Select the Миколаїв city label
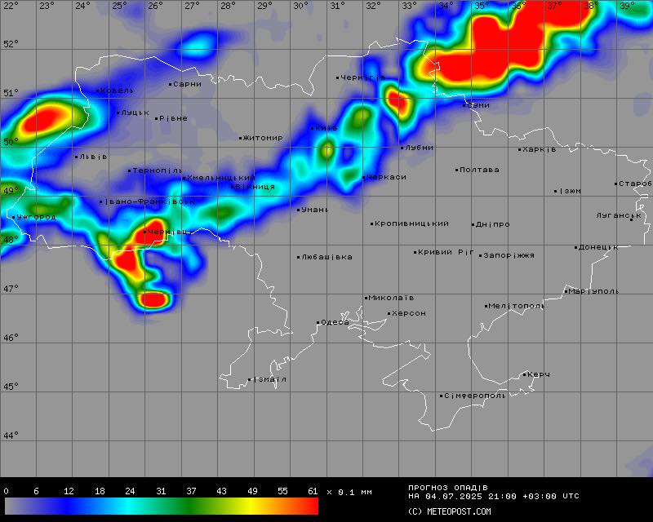This screenshot has height=522, width=653. click(x=392, y=298)
